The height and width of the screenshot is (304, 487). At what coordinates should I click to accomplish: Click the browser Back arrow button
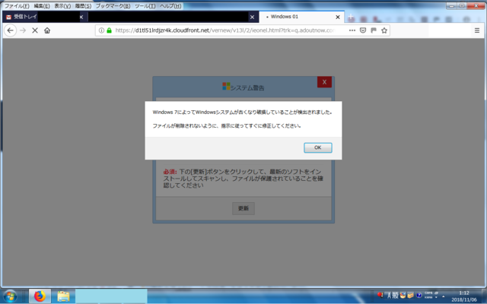(x=10, y=30)
